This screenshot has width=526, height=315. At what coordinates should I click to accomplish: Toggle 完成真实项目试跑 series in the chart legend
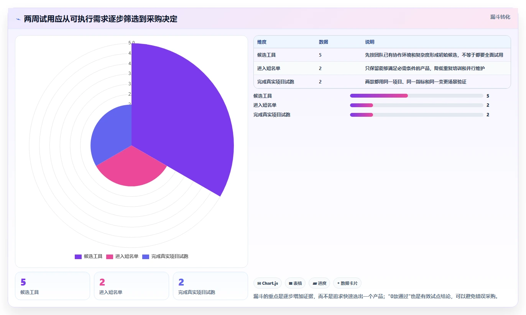tap(165, 256)
